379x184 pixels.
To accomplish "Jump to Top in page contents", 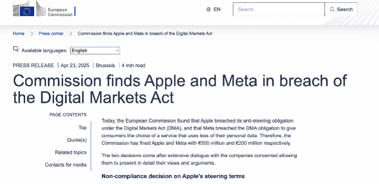I will click(82, 128).
